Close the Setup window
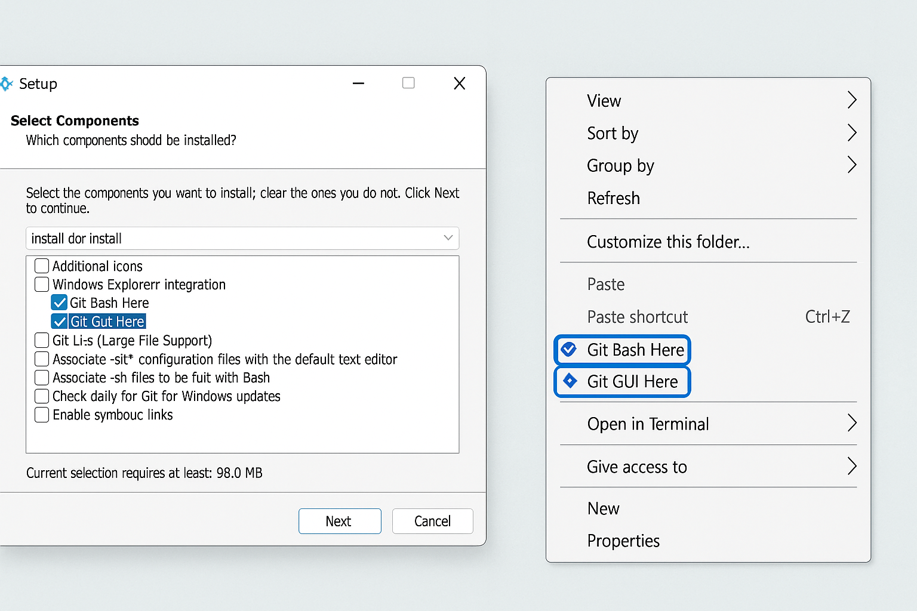The height and width of the screenshot is (611, 917). point(459,84)
